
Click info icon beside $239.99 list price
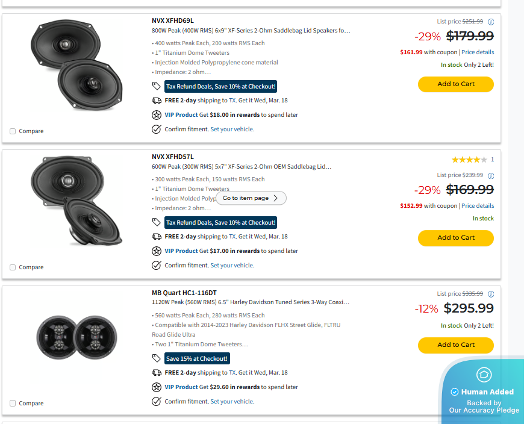(x=491, y=176)
